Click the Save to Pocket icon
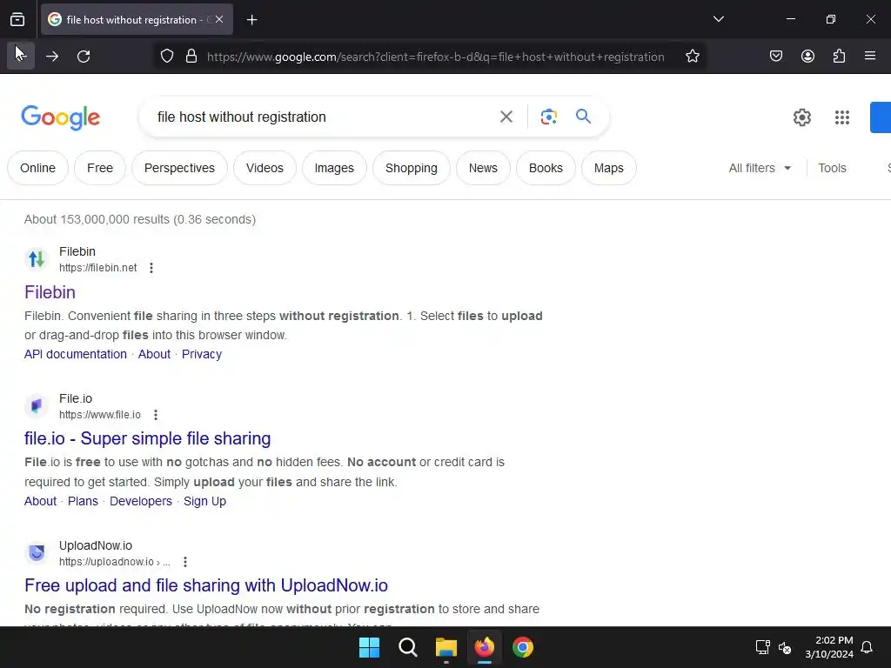The width and height of the screenshot is (891, 668). click(775, 56)
